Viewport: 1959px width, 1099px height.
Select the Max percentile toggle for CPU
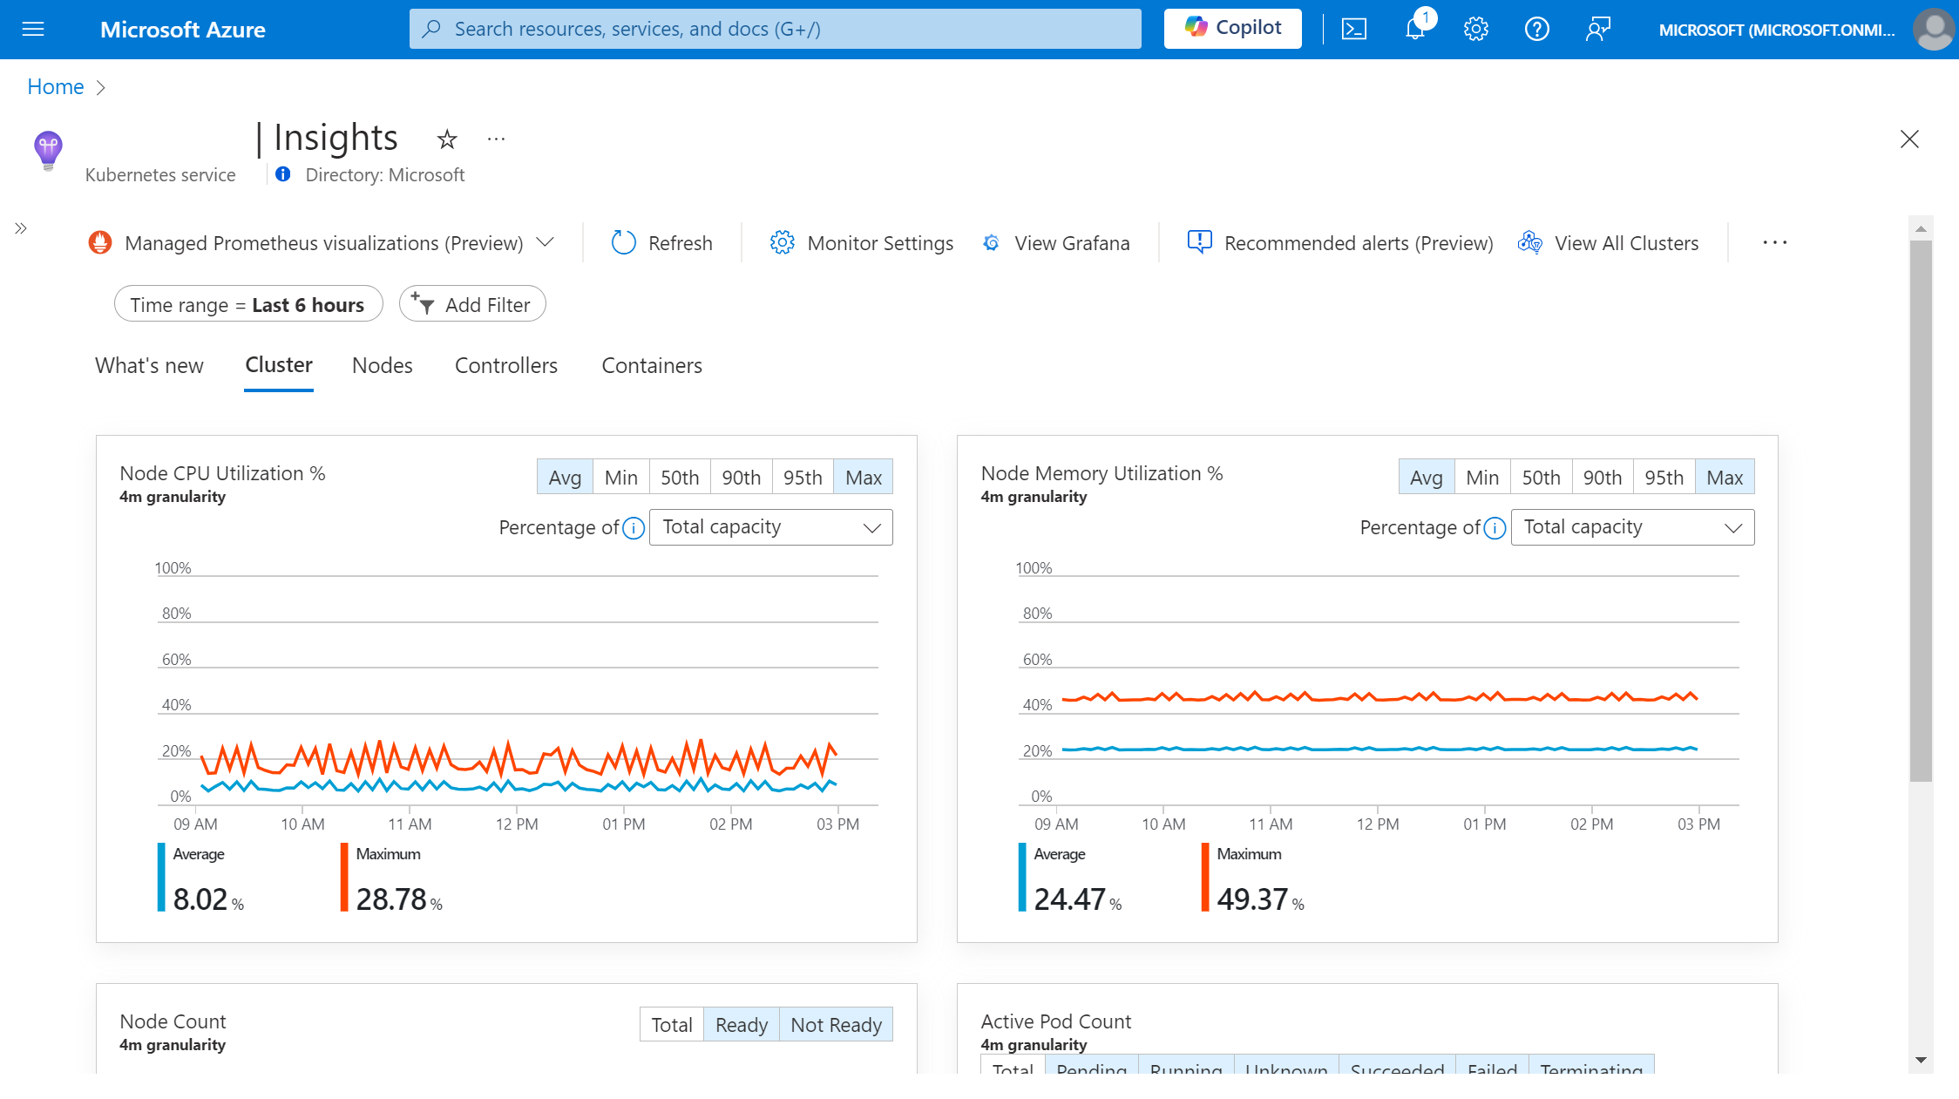863,478
